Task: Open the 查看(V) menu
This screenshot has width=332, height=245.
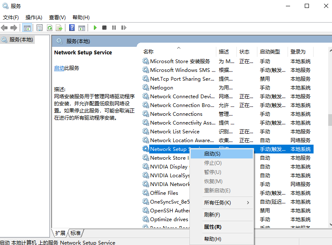Action: point(57,17)
